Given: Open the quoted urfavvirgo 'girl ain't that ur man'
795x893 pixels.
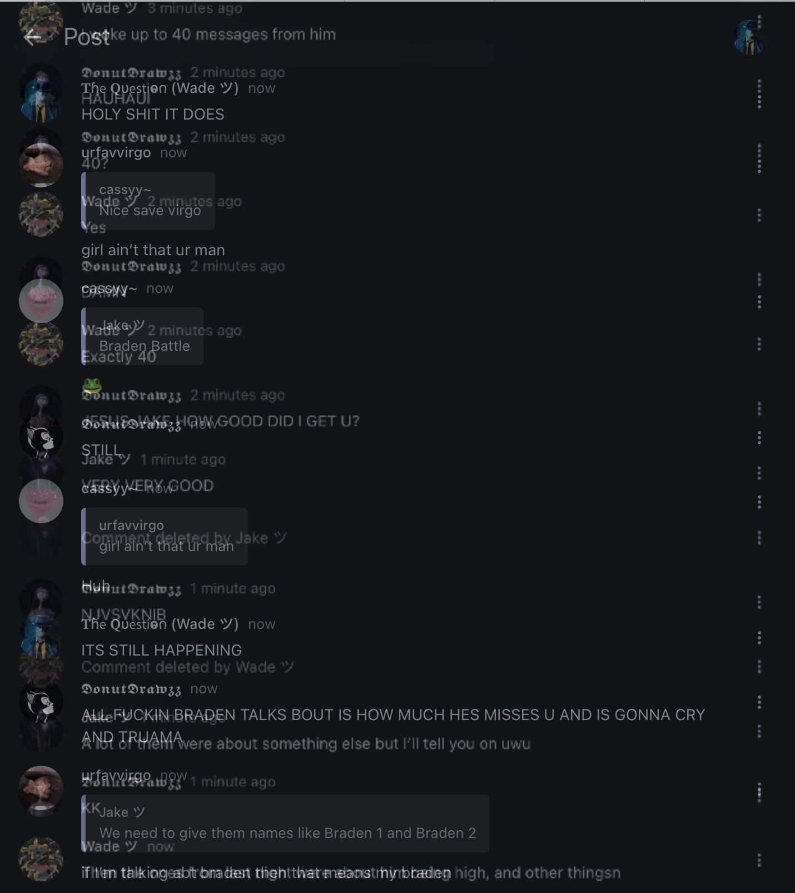Looking at the screenshot, I should pyautogui.click(x=165, y=537).
